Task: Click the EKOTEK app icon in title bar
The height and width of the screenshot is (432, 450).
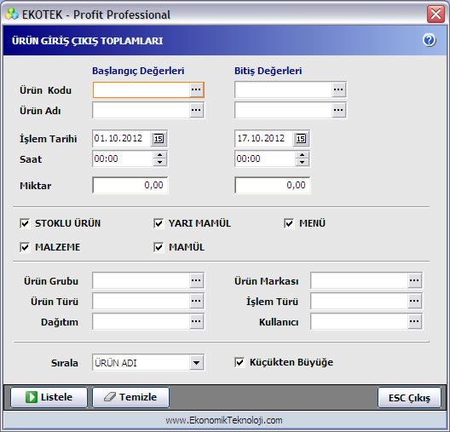Action: coord(12,14)
